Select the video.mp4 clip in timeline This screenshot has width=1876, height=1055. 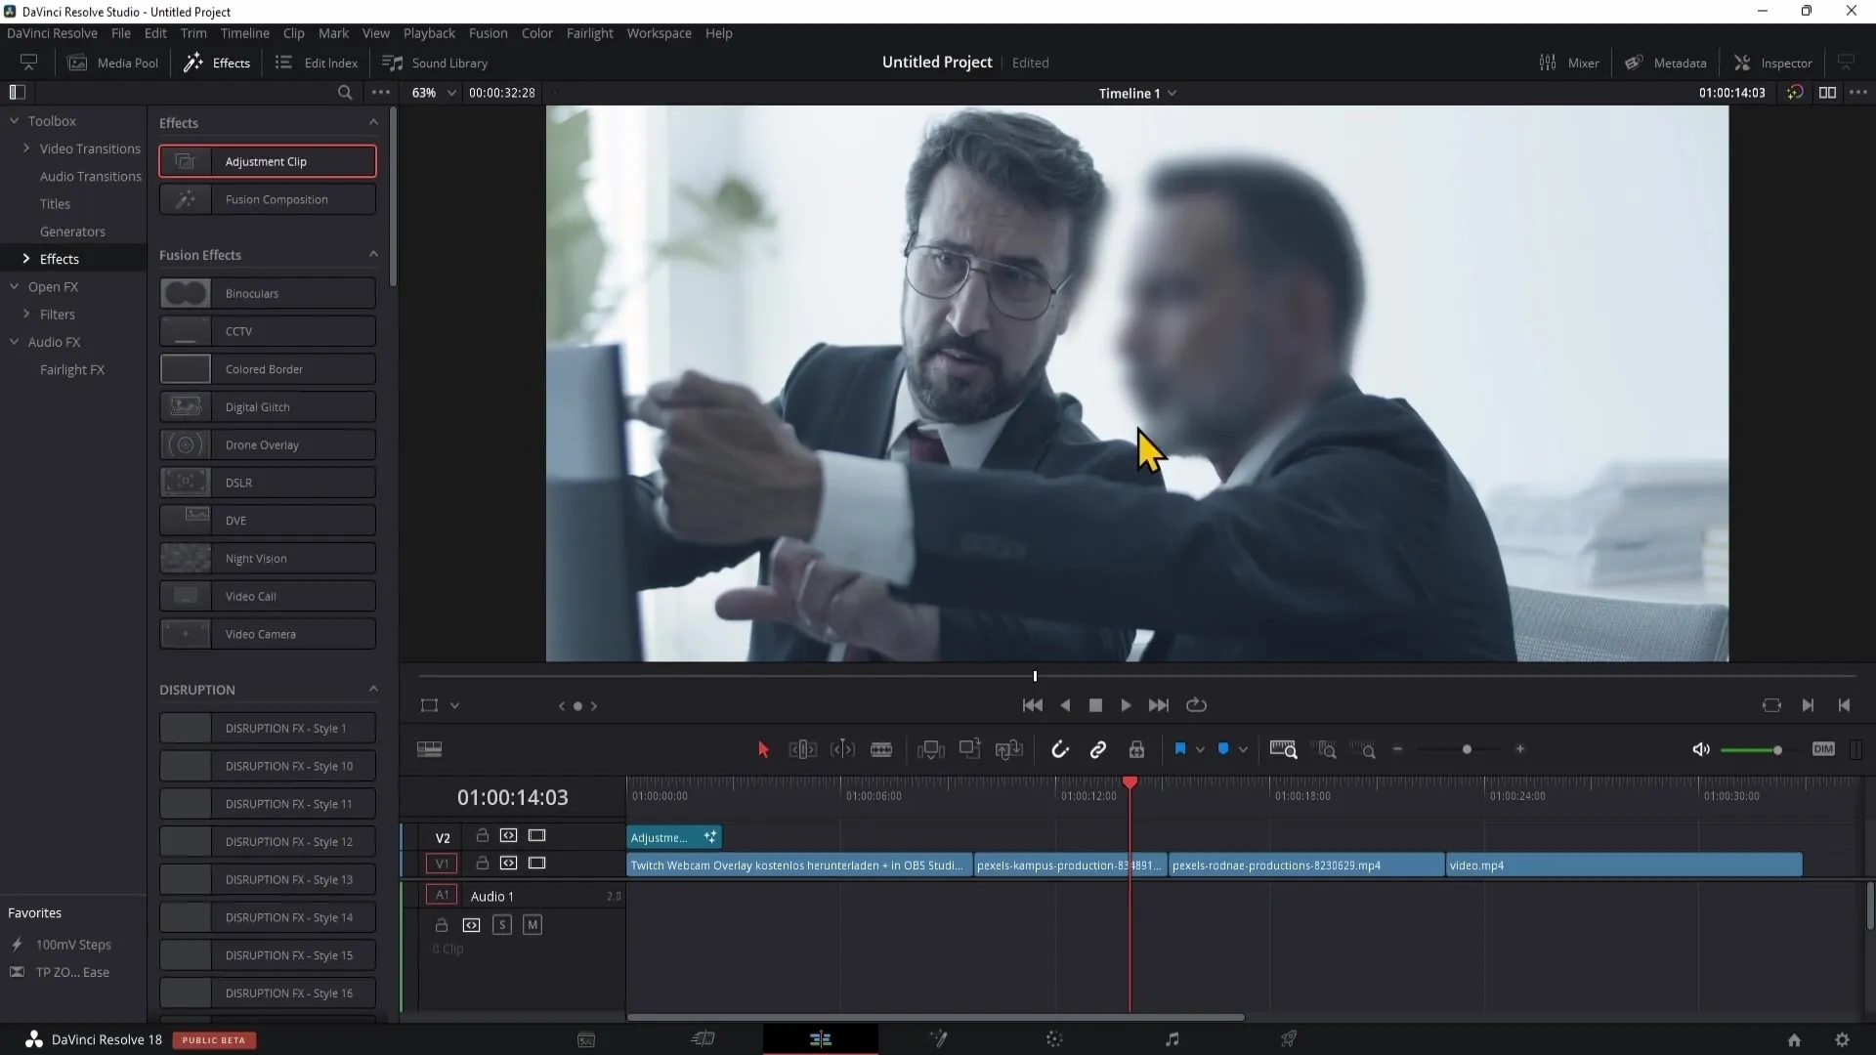point(1624,865)
